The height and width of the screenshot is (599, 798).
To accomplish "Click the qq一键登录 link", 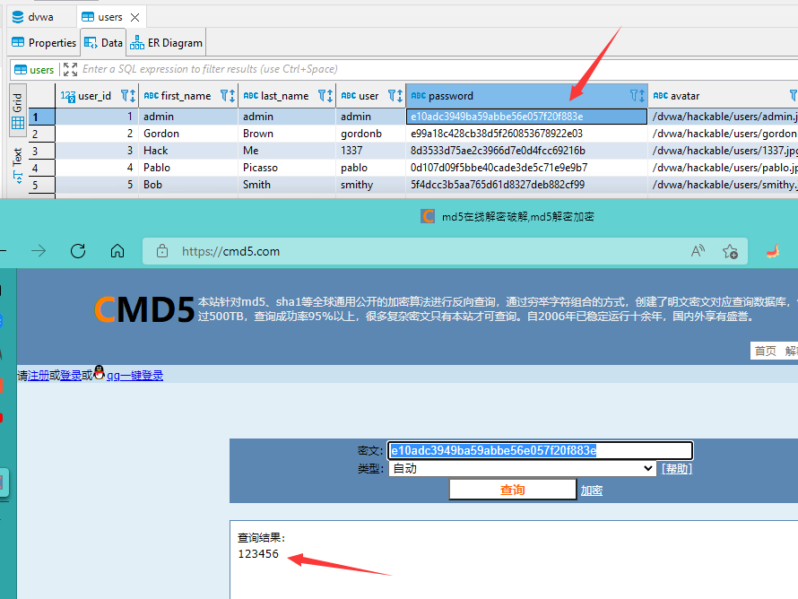I will click(x=134, y=376).
